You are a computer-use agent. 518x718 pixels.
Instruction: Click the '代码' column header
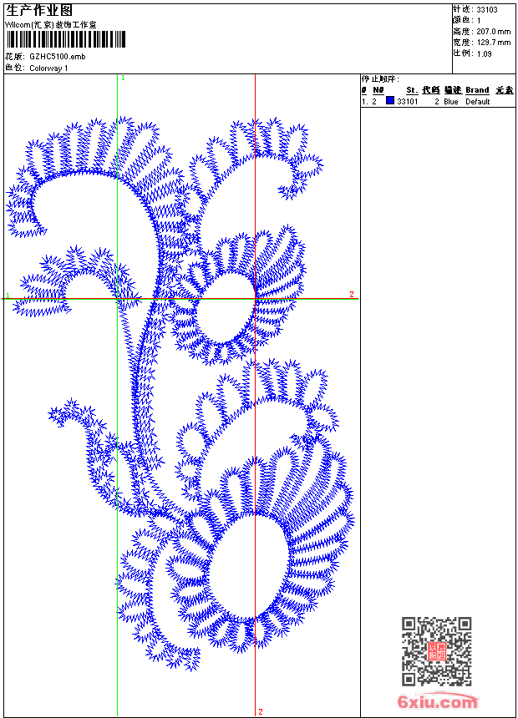[431, 90]
